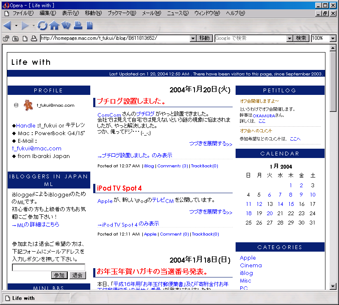Expand the address bar URL dropdown

pos(193,39)
